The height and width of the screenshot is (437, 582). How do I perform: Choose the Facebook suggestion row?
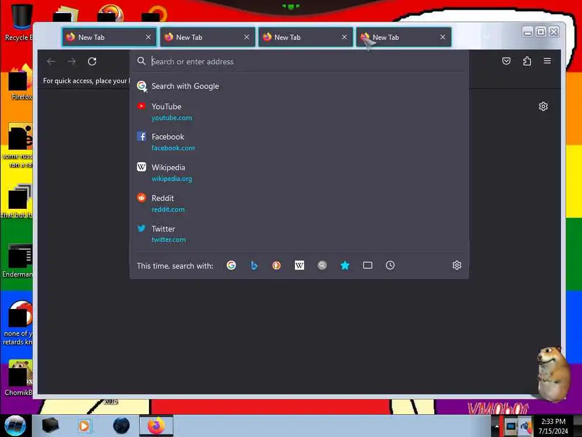click(x=299, y=142)
